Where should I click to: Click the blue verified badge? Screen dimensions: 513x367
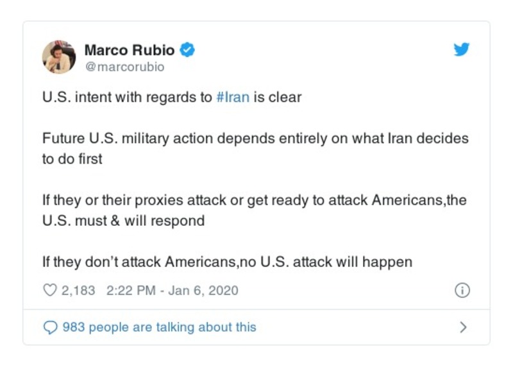point(187,49)
